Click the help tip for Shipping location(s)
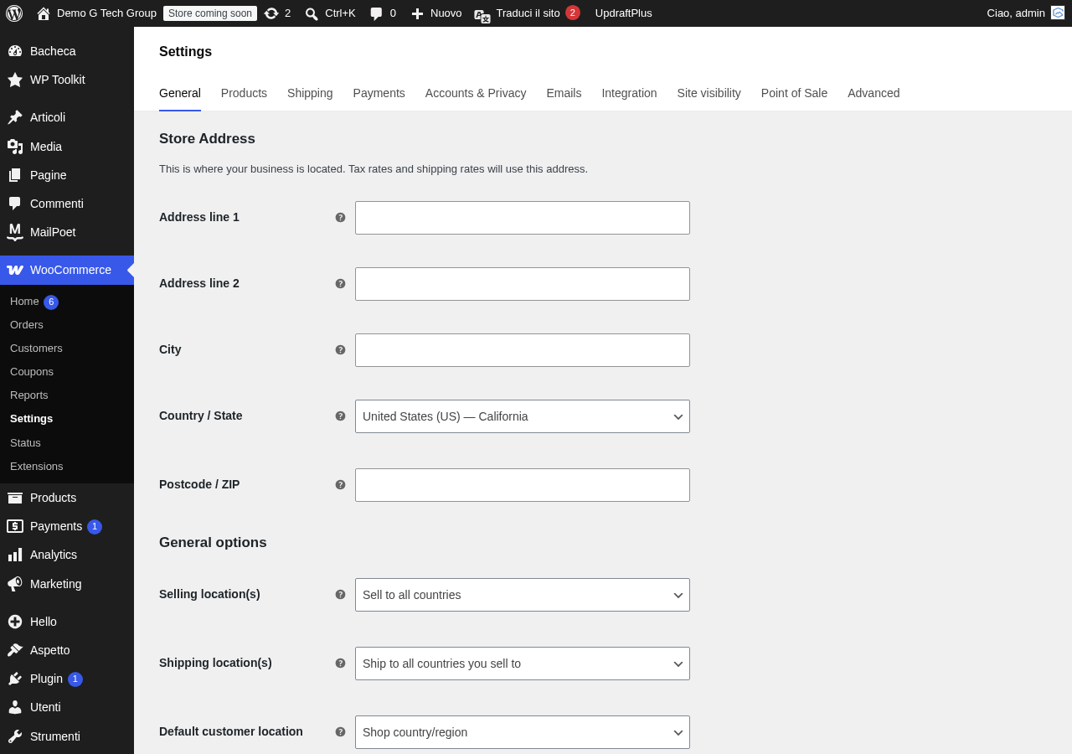Screen dimensions: 1072x754 click(x=340, y=664)
